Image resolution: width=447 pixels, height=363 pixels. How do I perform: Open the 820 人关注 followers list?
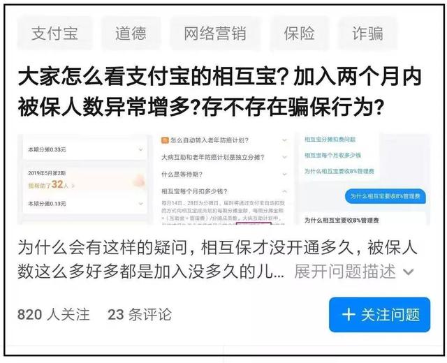point(54,315)
